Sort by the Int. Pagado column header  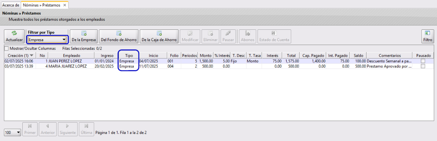pyautogui.click(x=338, y=56)
